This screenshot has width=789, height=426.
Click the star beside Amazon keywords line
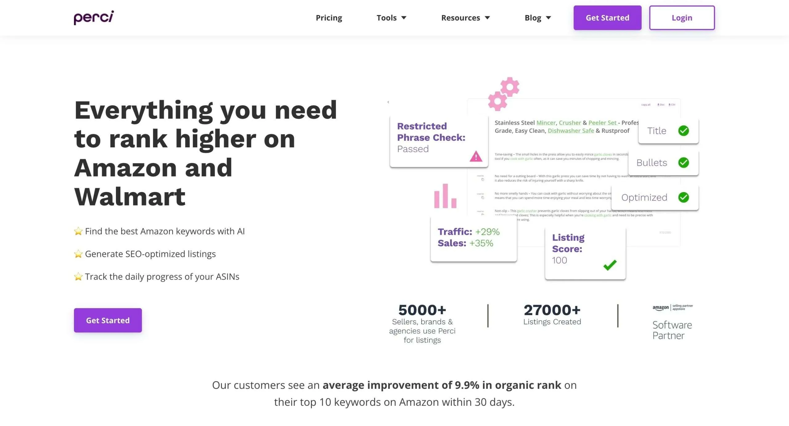click(78, 231)
